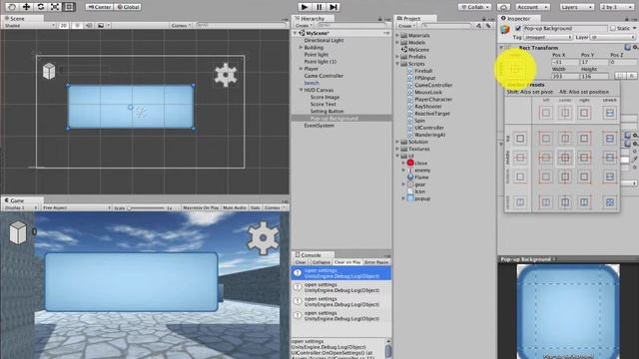
Task: Click the GameObject cube icon in Inspector
Action: point(505,29)
